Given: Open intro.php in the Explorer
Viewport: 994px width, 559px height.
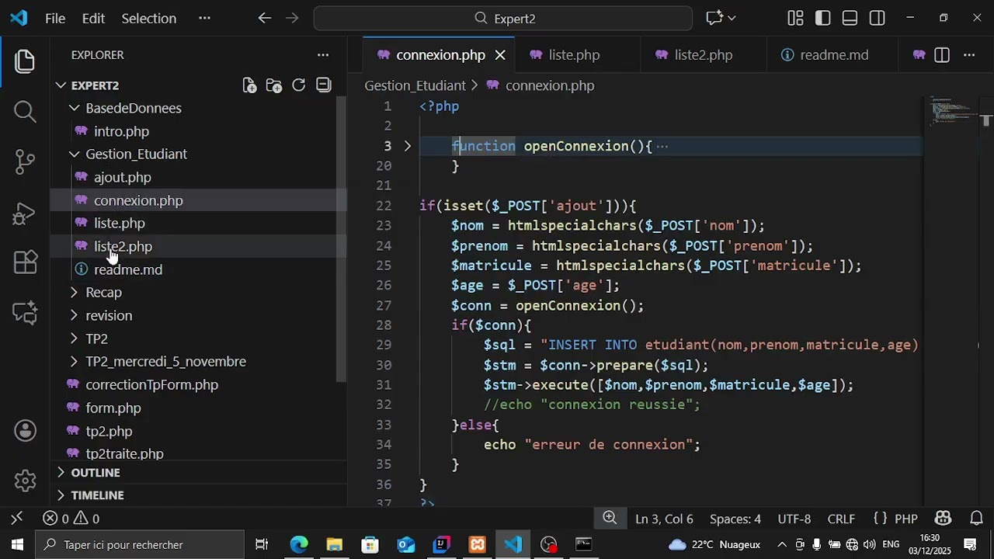Looking at the screenshot, I should coord(121,131).
